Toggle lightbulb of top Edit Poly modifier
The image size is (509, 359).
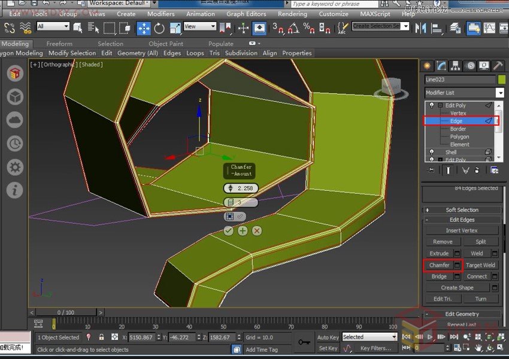tap(432, 105)
